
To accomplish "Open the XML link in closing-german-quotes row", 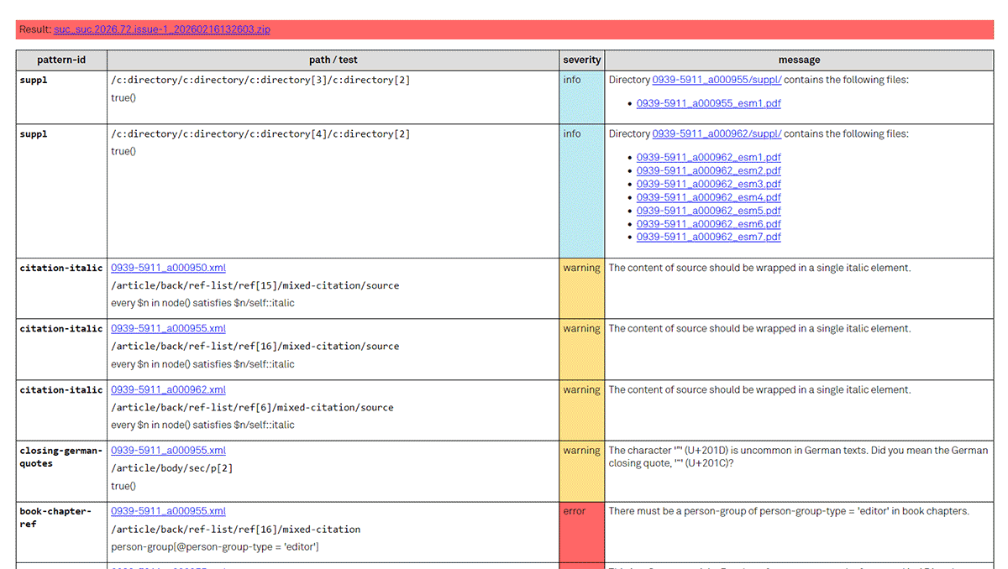I will coord(168,450).
